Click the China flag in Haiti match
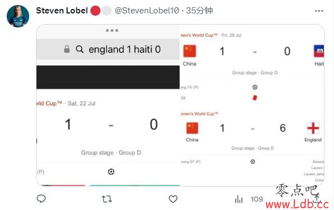The image size is (334, 210). [x=190, y=51]
